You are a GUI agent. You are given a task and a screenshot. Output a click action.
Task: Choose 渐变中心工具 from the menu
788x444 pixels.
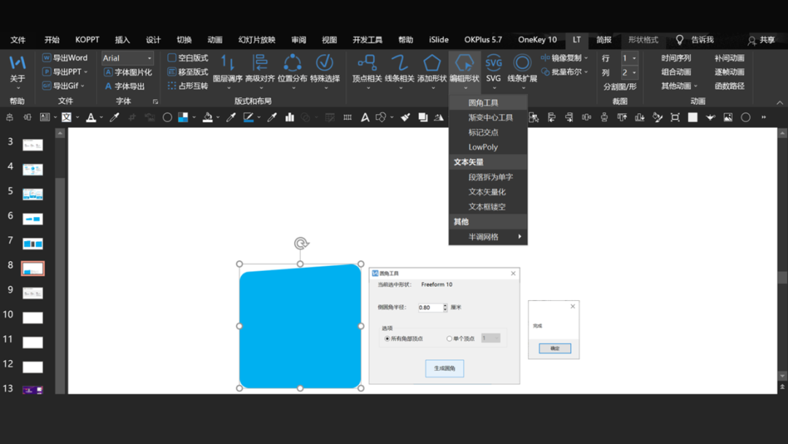click(x=488, y=117)
